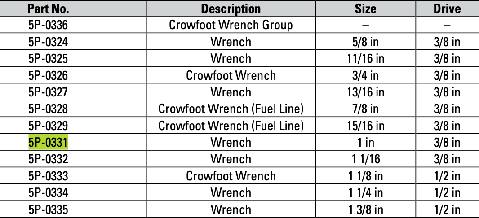
Task: Select the 1 in size cell
Action: coord(365,143)
